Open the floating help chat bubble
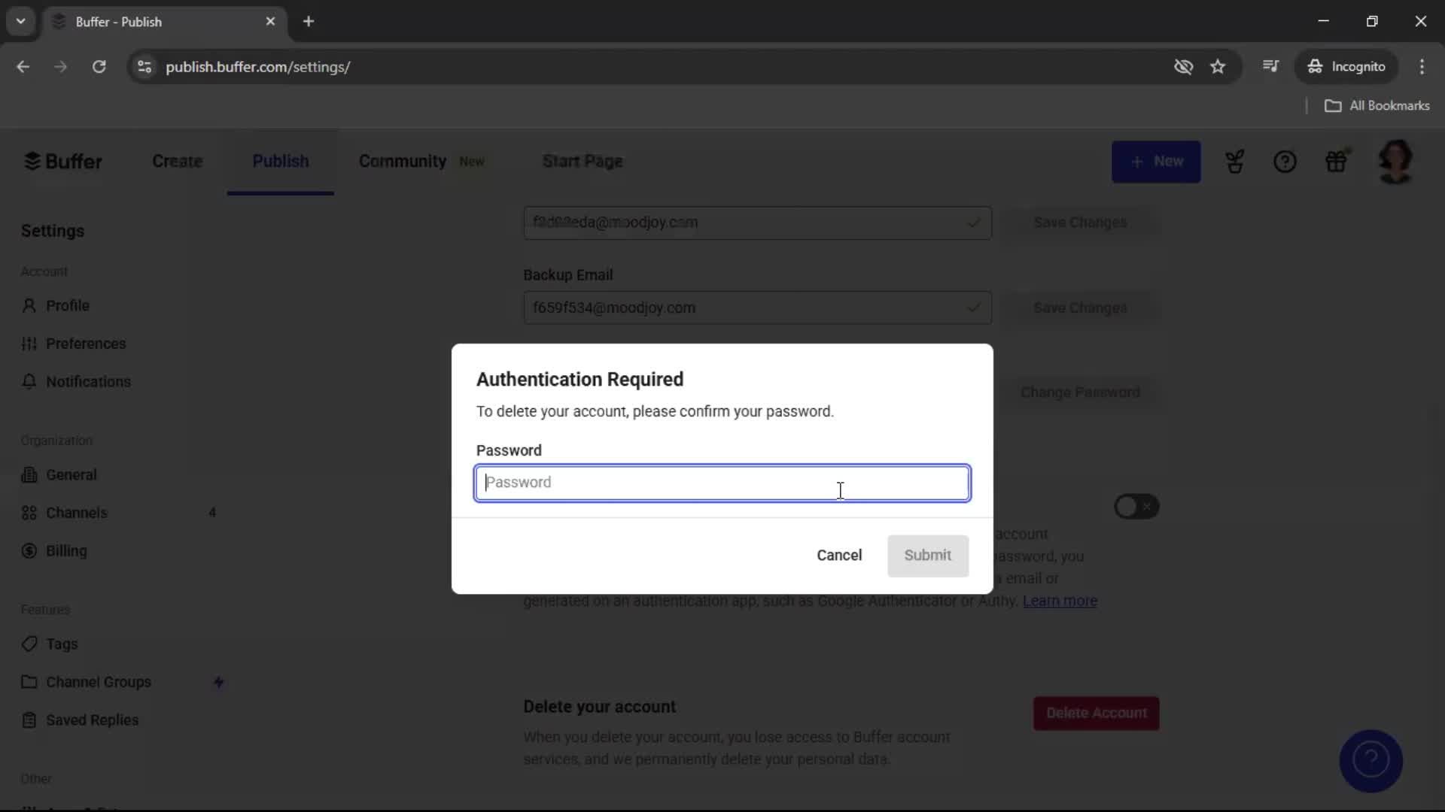This screenshot has height=812, width=1445. tap(1370, 760)
